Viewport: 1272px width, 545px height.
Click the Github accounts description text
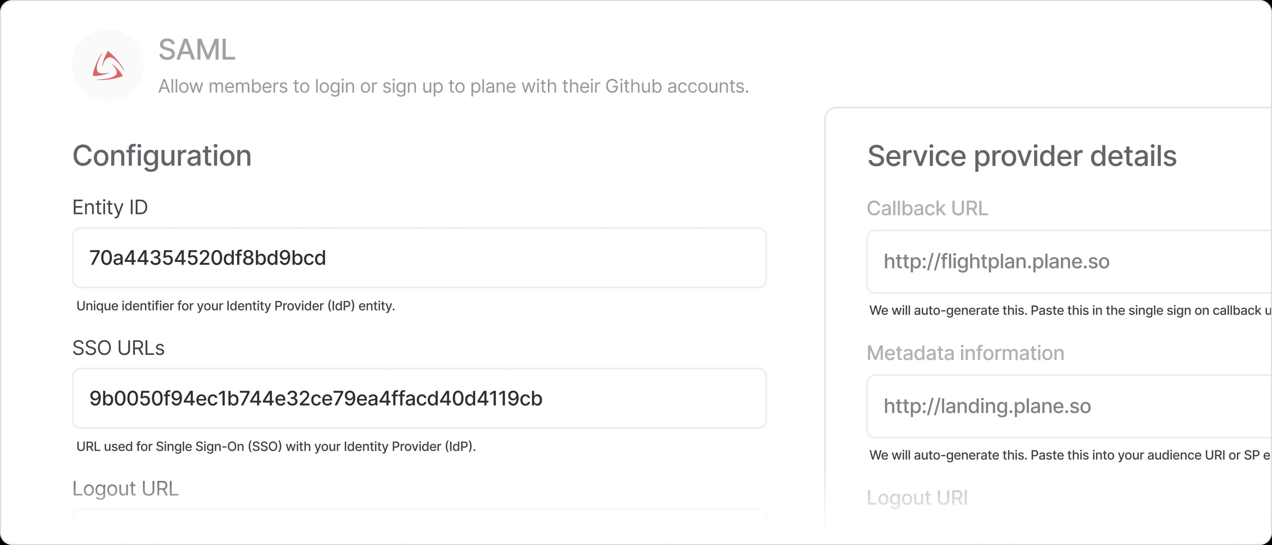click(453, 86)
